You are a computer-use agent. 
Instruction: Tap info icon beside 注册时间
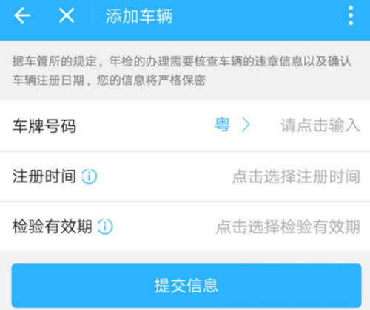90,176
